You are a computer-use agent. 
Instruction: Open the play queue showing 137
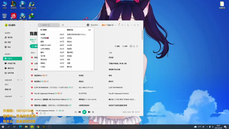point(137,112)
